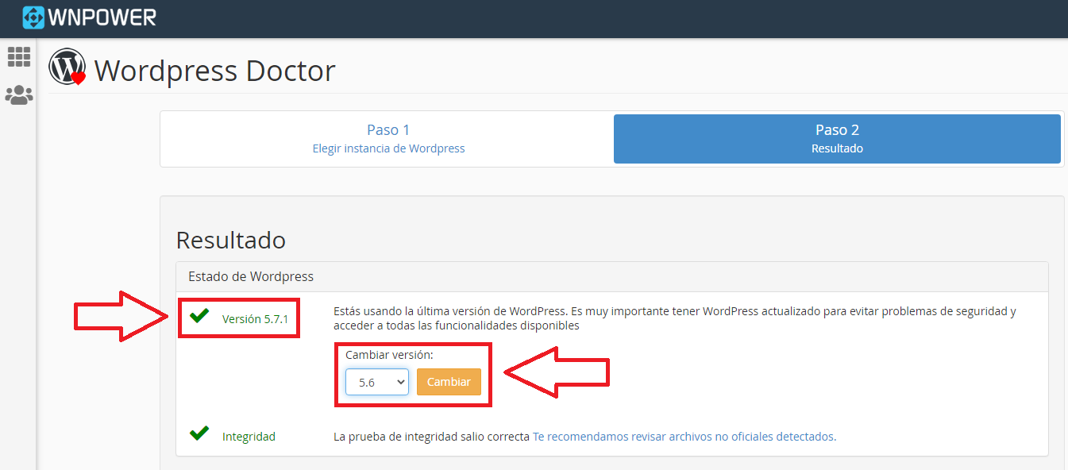Click the Integridad status label
The height and width of the screenshot is (470, 1068).
click(x=249, y=437)
